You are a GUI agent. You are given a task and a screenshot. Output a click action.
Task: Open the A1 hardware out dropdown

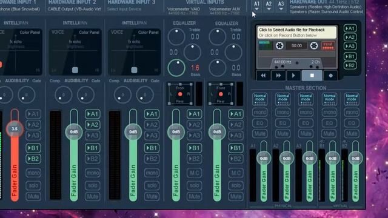point(256,5)
